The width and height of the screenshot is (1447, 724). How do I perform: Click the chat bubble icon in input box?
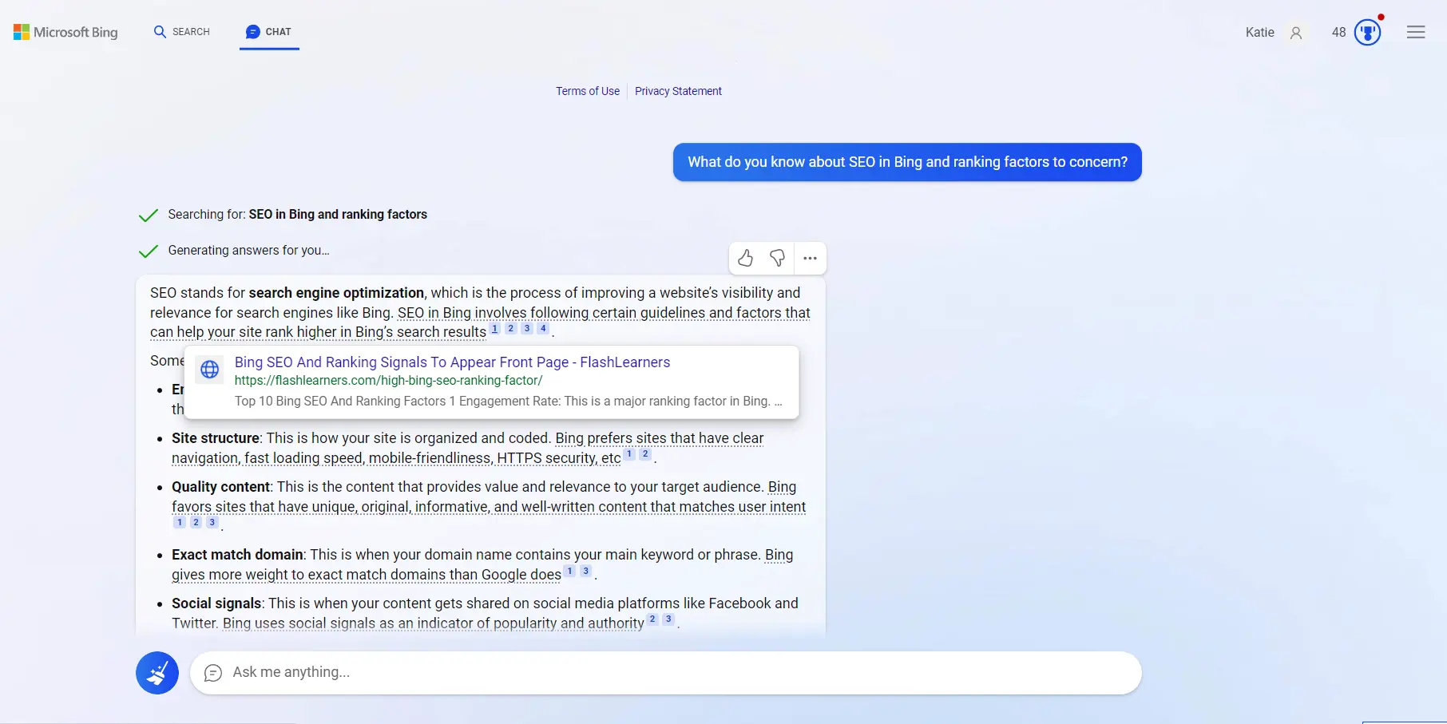tap(213, 673)
